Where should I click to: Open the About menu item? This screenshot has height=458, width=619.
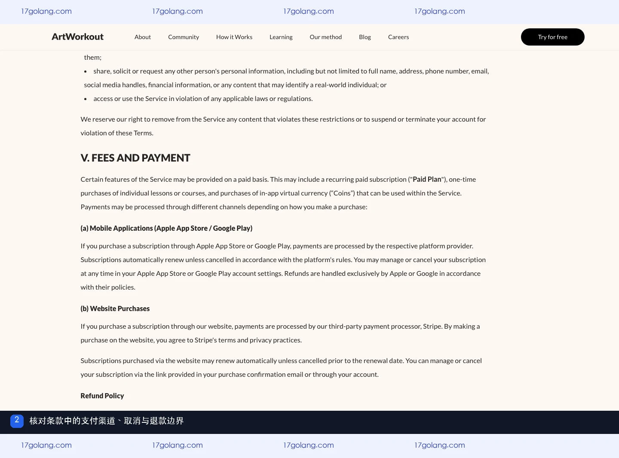pyautogui.click(x=143, y=37)
